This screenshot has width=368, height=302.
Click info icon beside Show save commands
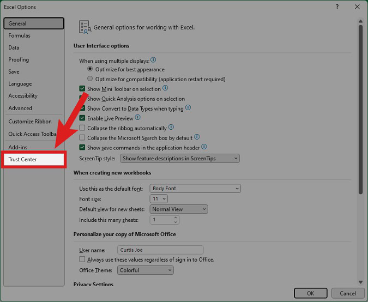[x=204, y=147]
